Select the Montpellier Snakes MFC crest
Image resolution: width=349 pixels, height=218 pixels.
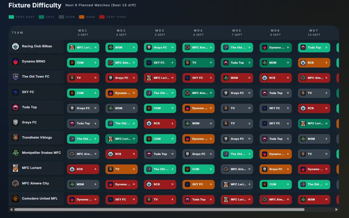(15, 153)
